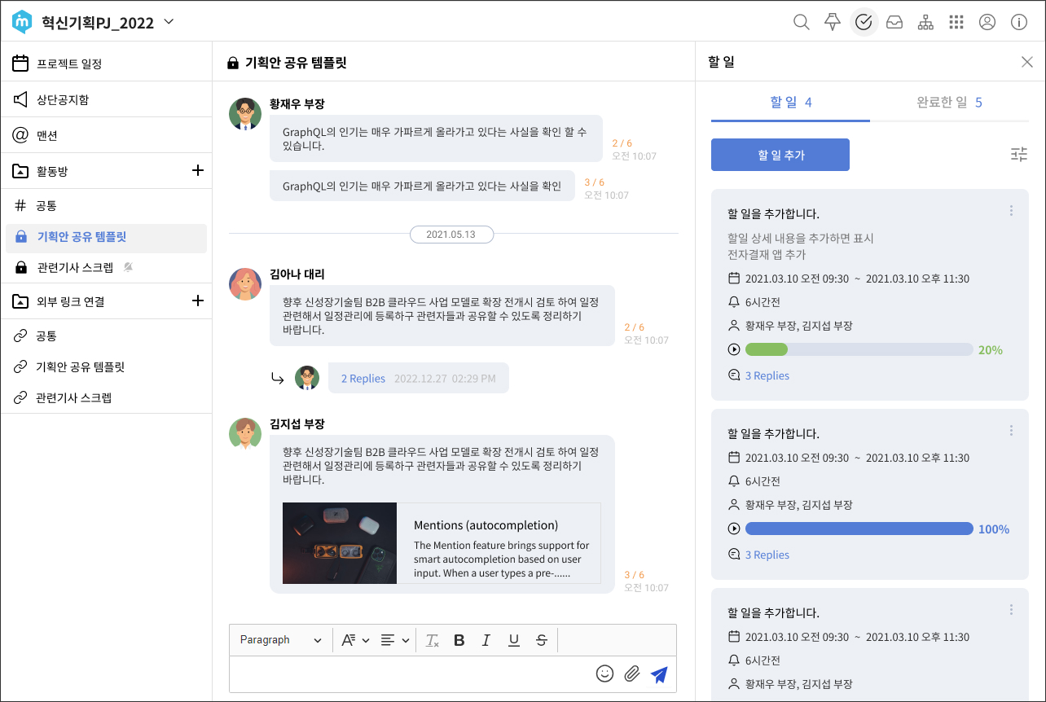Screen dimensions: 1046x702
Task: Open the apps grid icon
Action: point(956,22)
